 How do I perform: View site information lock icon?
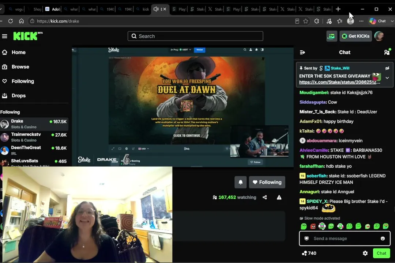point(32,21)
